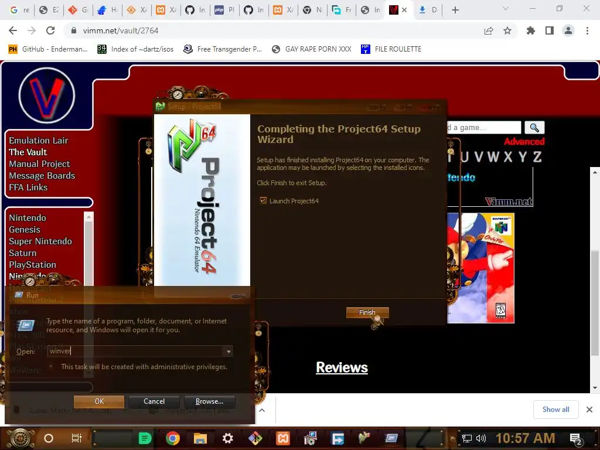Open Chrome's tab search chevron
The width and height of the screenshot is (600, 450).
506,8
